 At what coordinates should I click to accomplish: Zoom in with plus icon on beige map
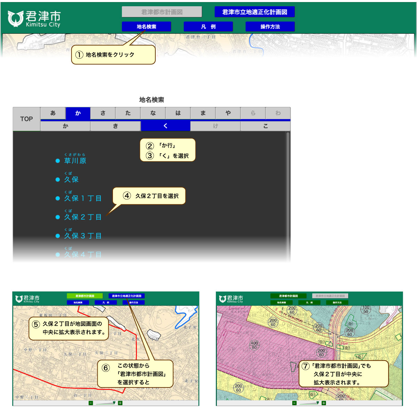[x=120, y=403]
